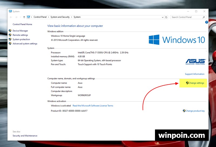Refresh the System page

pos(166,17)
